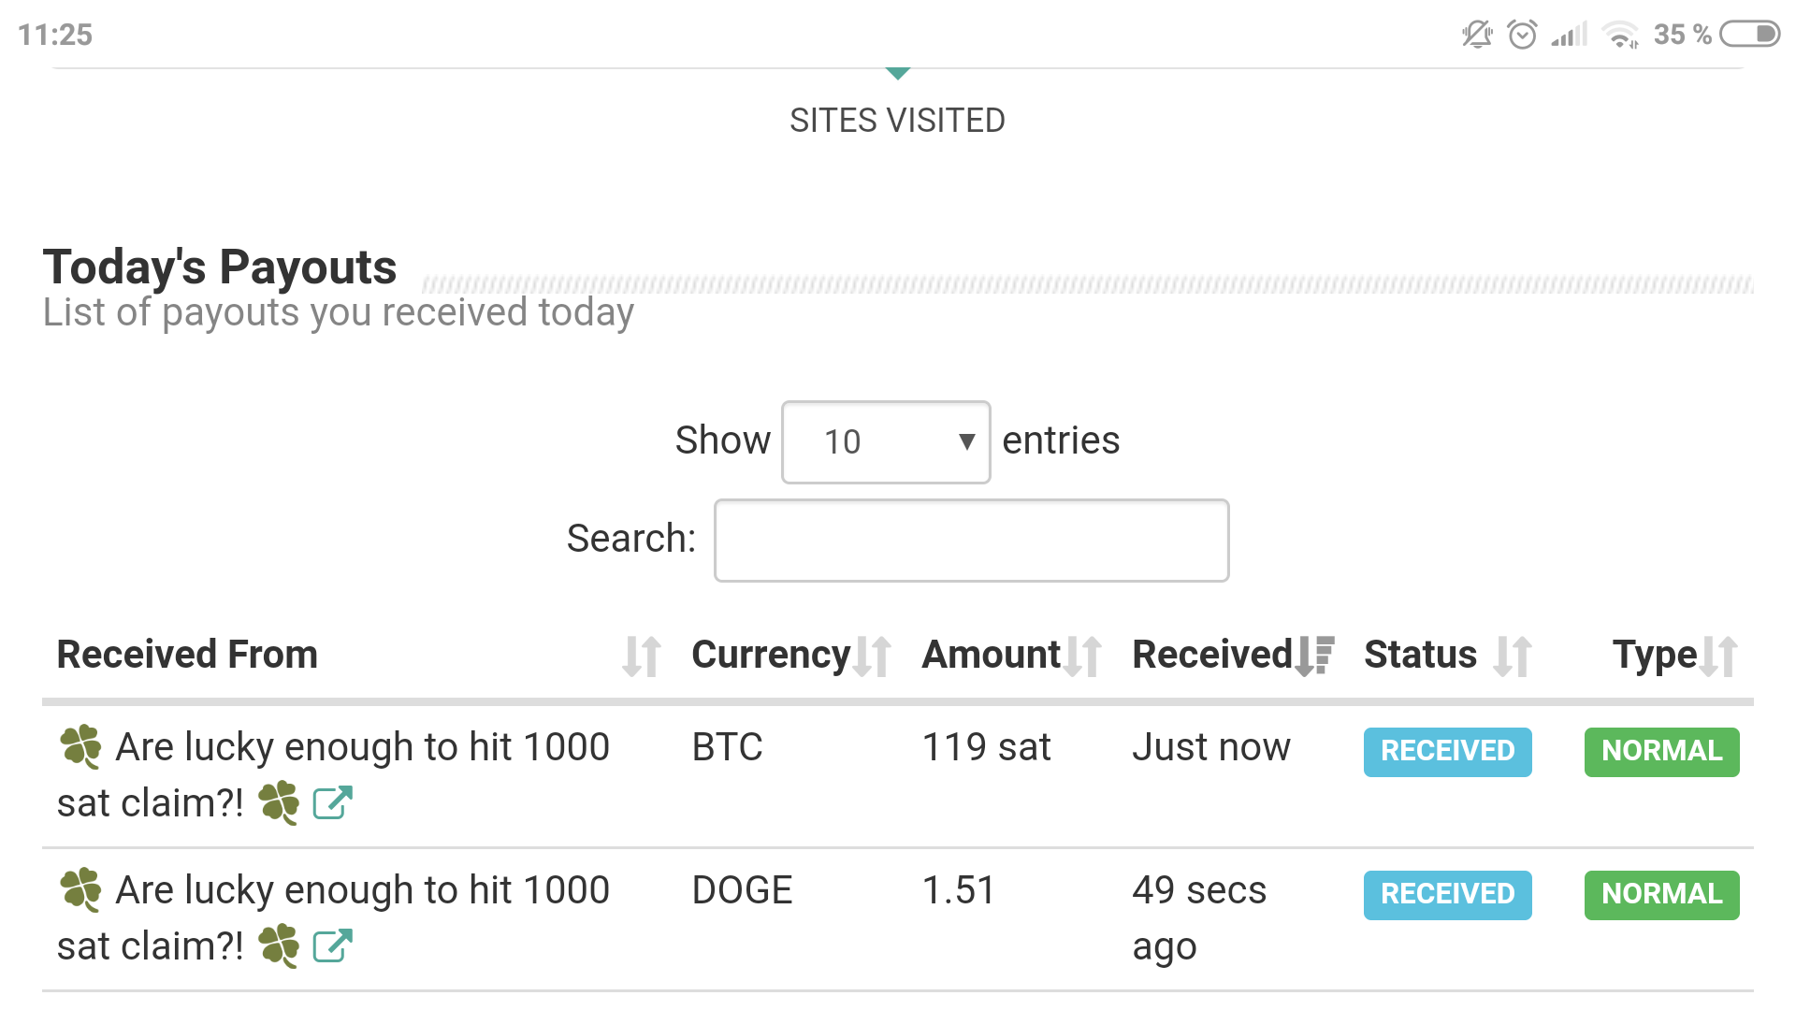Viewport: 1796px width, 1010px height.
Task: Tap the muted notification bell icon
Action: [x=1477, y=35]
